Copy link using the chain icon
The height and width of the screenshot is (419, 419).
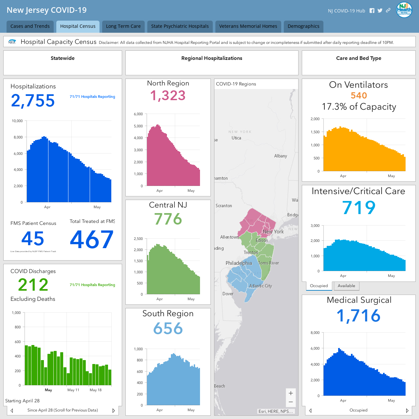coord(388,10)
